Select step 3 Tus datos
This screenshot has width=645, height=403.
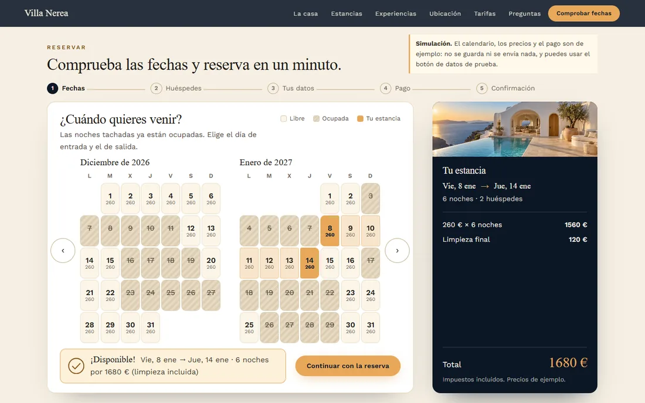[291, 88]
